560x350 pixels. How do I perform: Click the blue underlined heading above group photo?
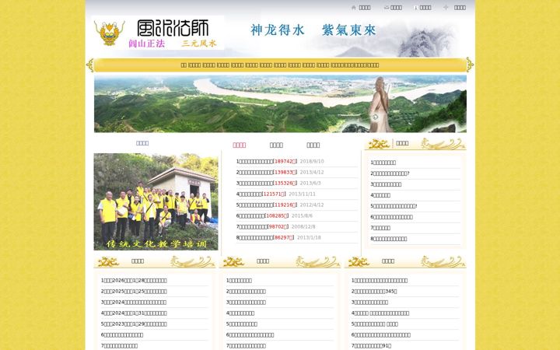(x=142, y=143)
